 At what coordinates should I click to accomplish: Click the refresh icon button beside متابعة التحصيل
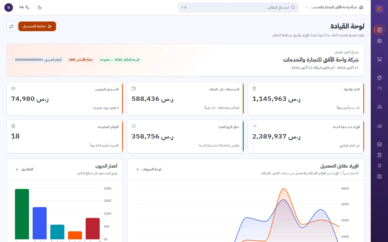tap(11, 26)
